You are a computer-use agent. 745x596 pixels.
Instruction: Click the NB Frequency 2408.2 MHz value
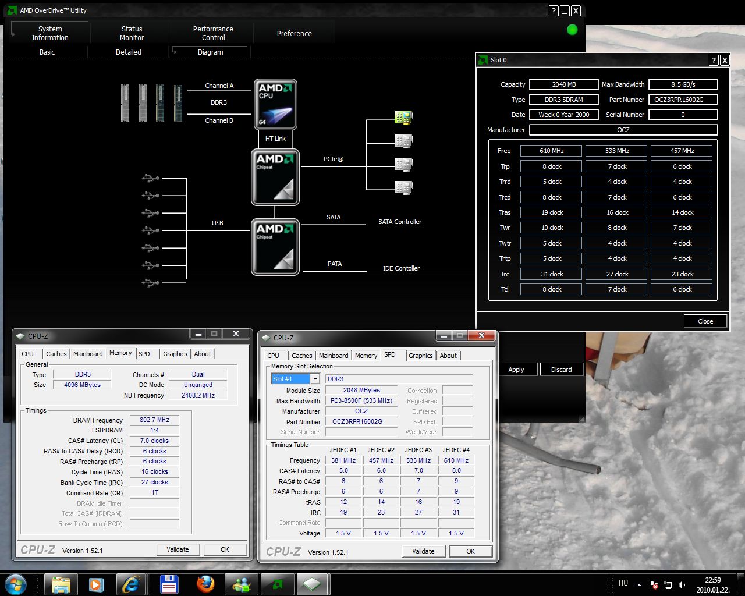click(198, 395)
